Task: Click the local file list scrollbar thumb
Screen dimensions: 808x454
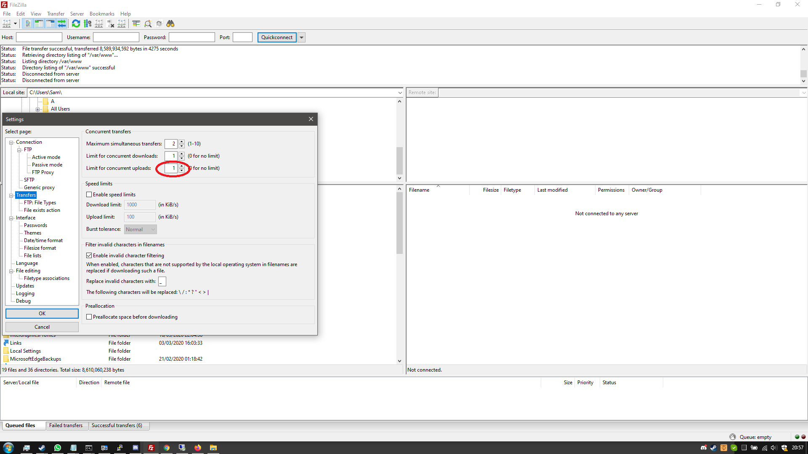Action: pyautogui.click(x=399, y=223)
